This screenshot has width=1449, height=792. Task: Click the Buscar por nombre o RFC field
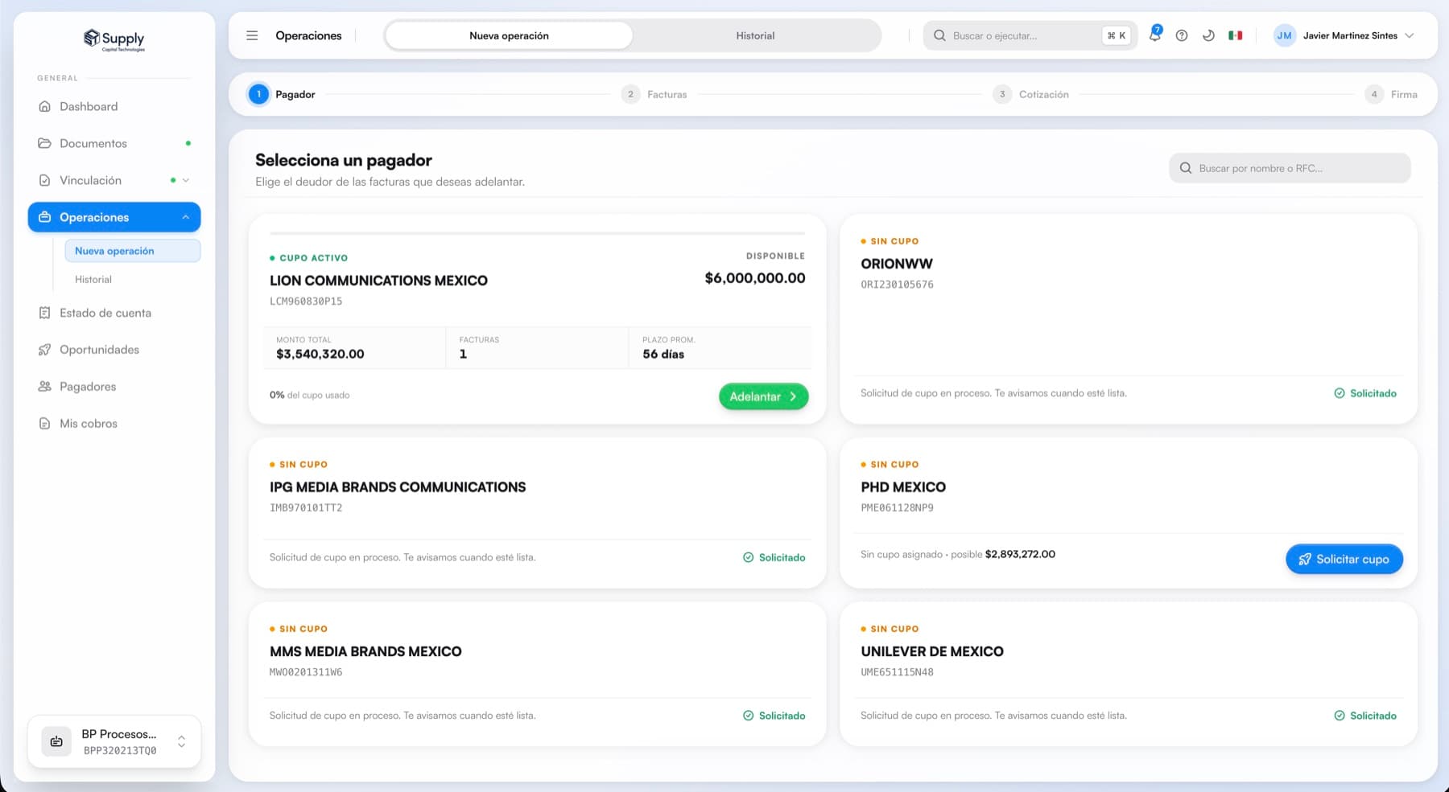(1290, 168)
